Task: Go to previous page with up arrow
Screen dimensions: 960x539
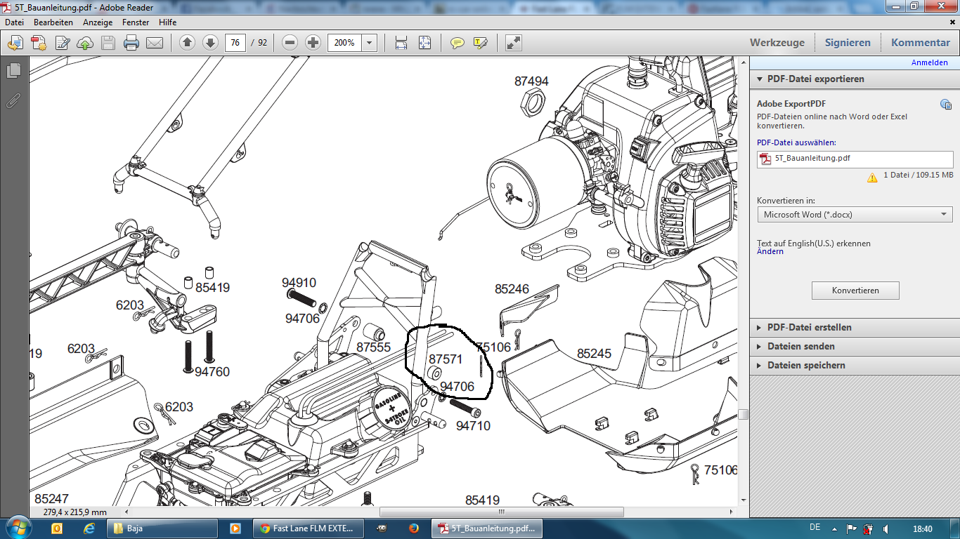Action: 187,43
